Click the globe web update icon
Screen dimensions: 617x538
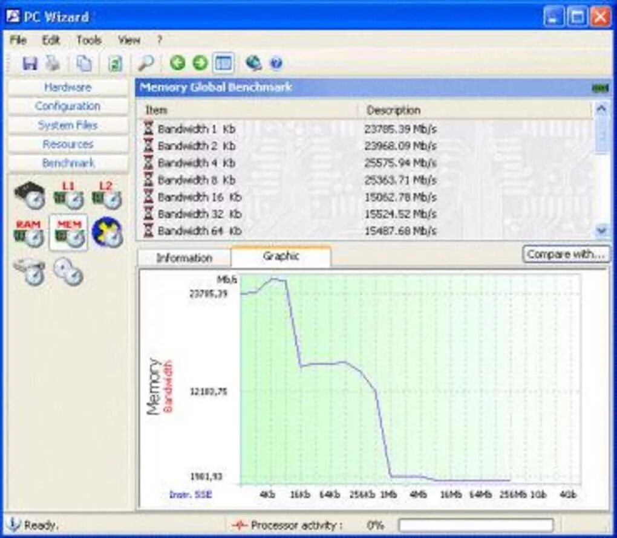[254, 63]
